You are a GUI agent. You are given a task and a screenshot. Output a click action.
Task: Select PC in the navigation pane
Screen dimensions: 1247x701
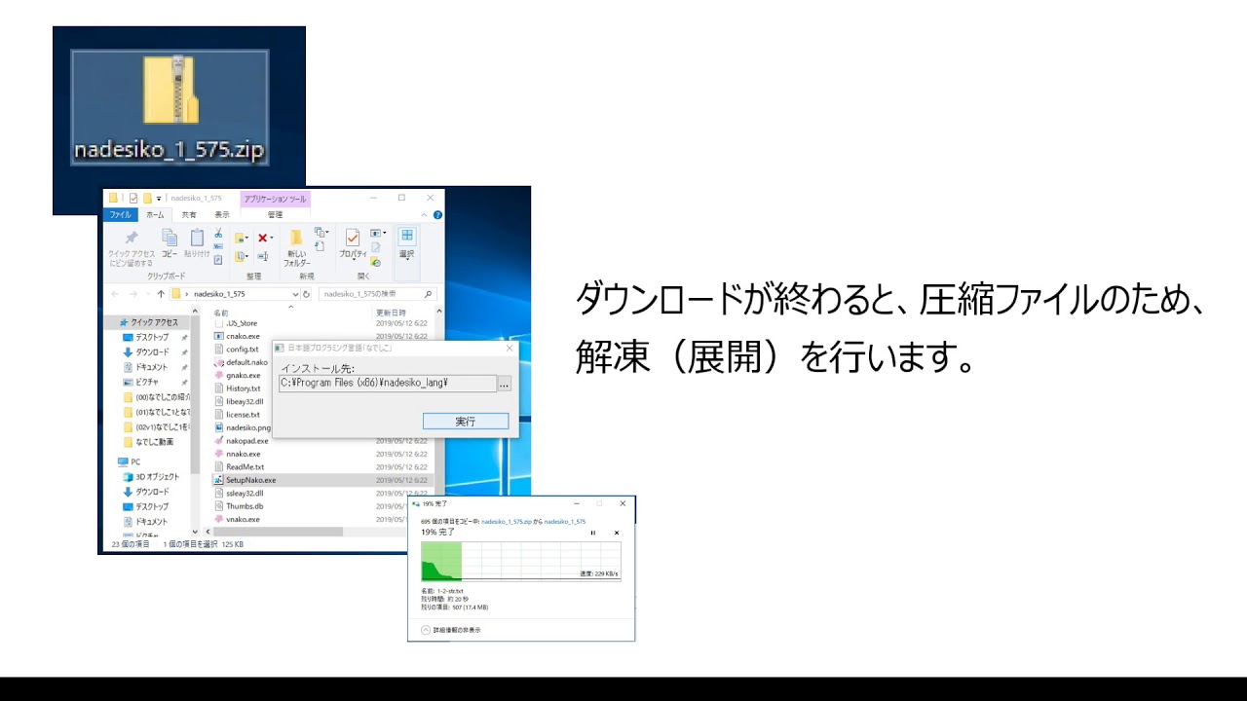pyautogui.click(x=129, y=461)
